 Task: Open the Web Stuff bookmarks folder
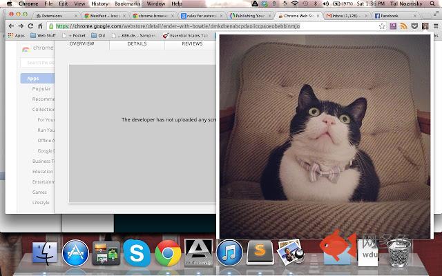point(43,35)
